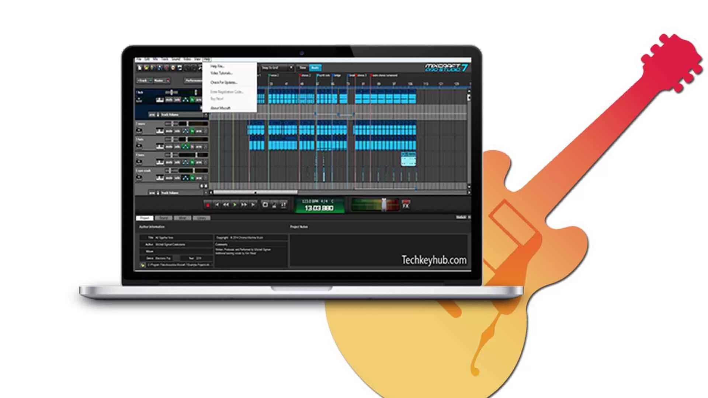The image size is (708, 398).
Task: Click the New Project icon in the toolbar
Action: [140, 68]
